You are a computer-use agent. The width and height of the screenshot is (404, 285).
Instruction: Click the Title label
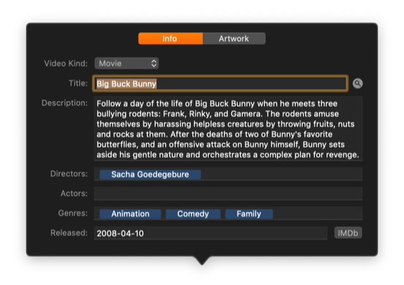click(78, 83)
